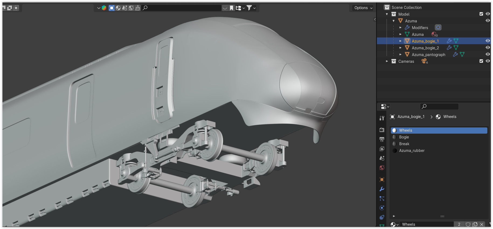Image resolution: width=493 pixels, height=229 pixels.
Task: Click the materials icon on Azuma mesh row
Action: pos(434,34)
